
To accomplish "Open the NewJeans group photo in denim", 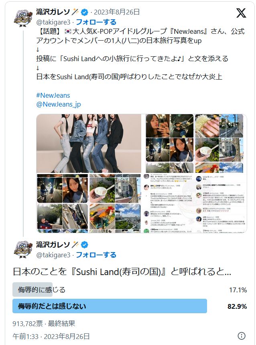I will click(x=89, y=144).
